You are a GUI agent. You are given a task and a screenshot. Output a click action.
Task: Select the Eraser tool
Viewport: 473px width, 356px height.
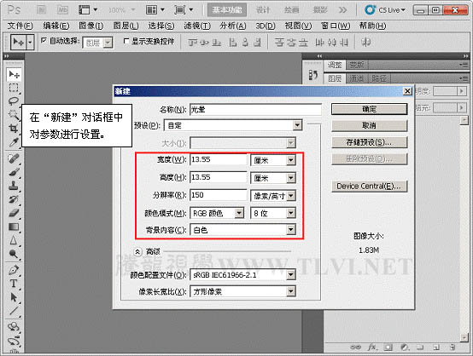tap(14, 213)
